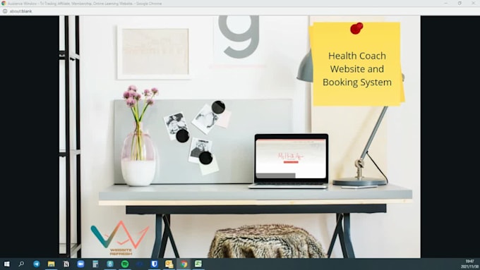Open taskbar search magnifier
Screen dimensions: 480x270
tap(21, 264)
